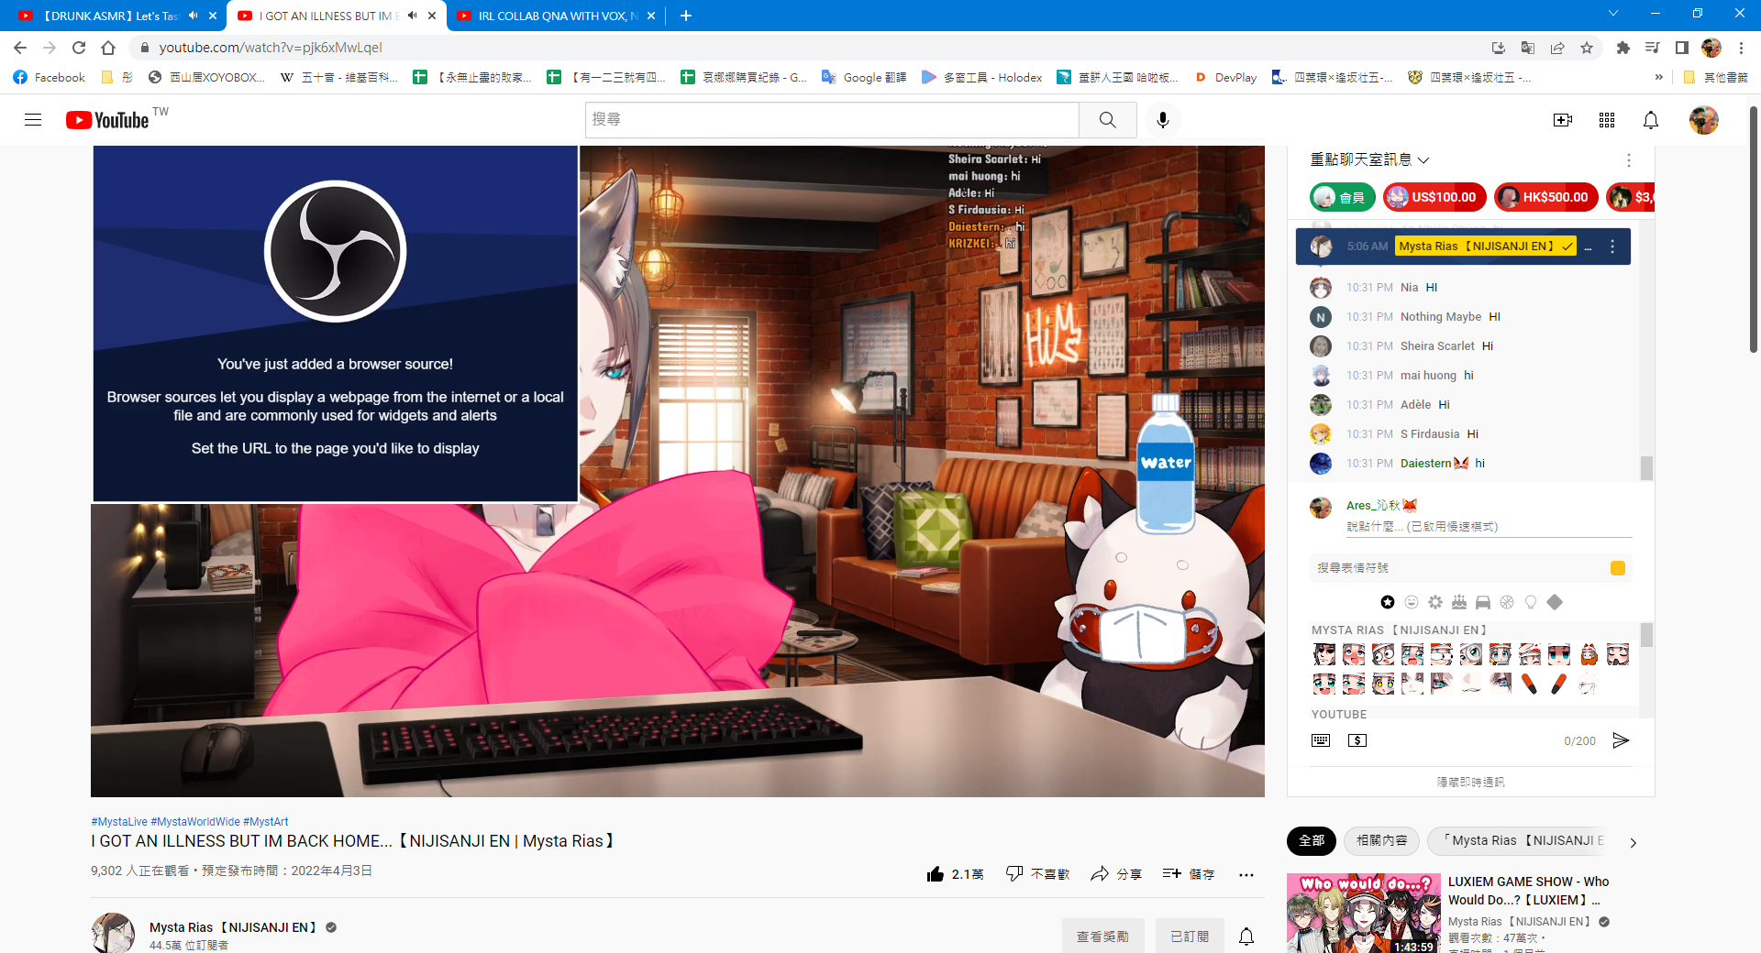Open Super Chat dollar icon
Image resolution: width=1761 pixels, height=953 pixels.
pos(1357,740)
